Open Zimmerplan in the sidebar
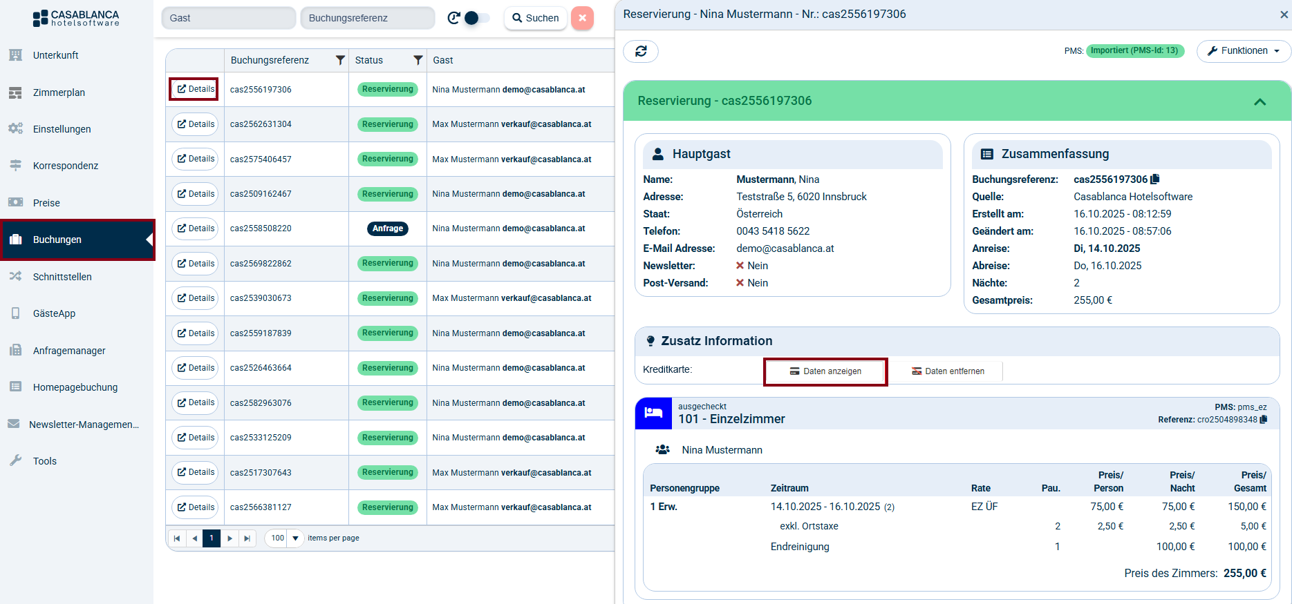This screenshot has width=1292, height=604. click(59, 92)
